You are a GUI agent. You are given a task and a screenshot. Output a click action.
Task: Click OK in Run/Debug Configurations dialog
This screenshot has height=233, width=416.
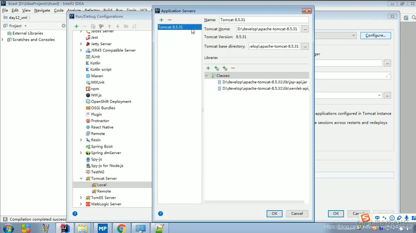click(x=336, y=213)
